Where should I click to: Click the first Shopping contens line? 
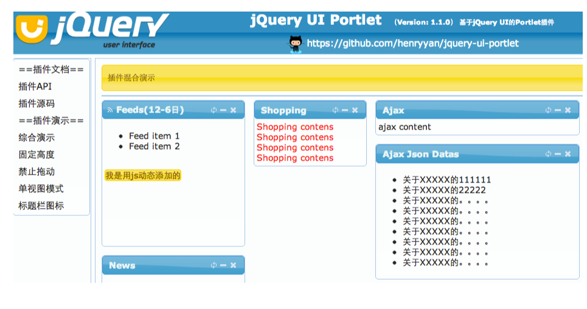click(295, 127)
